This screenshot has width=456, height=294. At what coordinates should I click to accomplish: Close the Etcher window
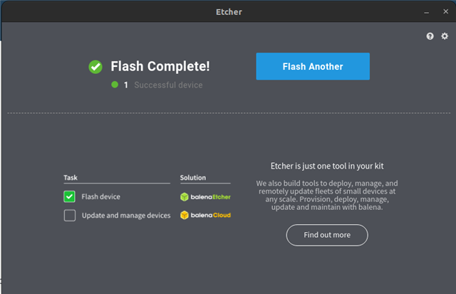pyautogui.click(x=445, y=12)
